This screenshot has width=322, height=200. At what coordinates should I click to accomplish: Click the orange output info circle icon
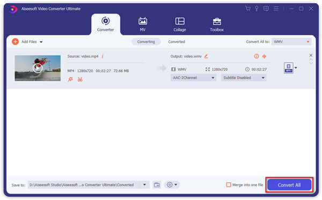coord(257,56)
